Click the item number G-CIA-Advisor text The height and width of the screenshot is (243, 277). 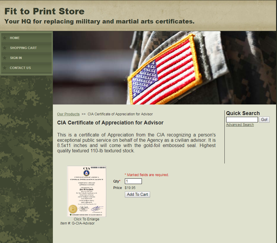coord(83,223)
